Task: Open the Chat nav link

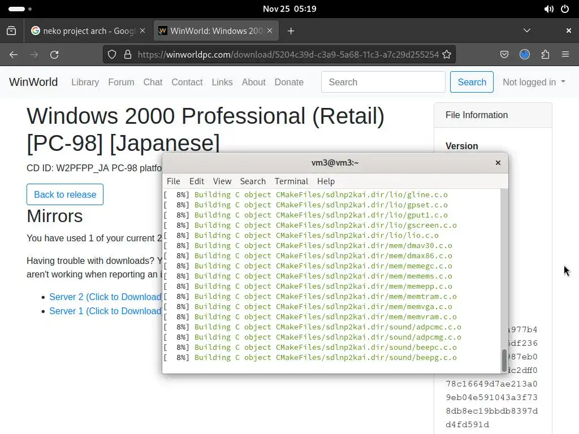Action: pyautogui.click(x=153, y=82)
